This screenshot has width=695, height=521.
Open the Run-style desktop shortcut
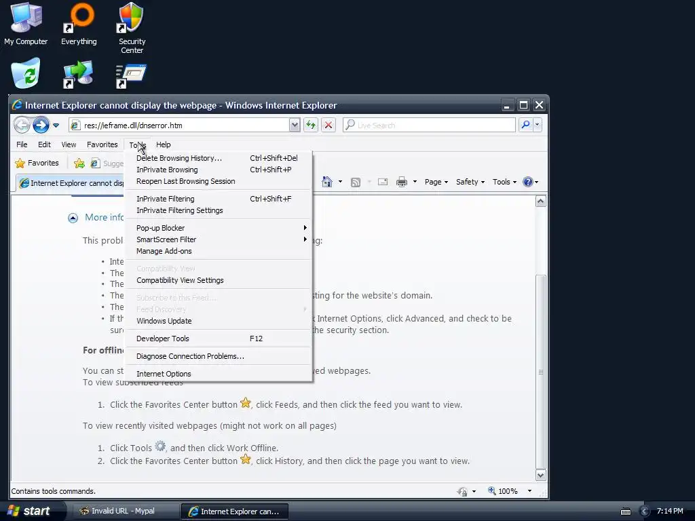tap(131, 75)
